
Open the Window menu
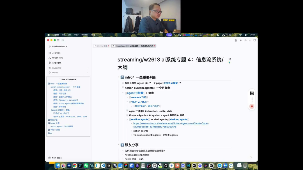(85, 35)
